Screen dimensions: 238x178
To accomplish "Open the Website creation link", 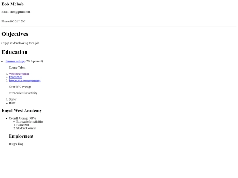I will pyautogui.click(x=19, y=74).
